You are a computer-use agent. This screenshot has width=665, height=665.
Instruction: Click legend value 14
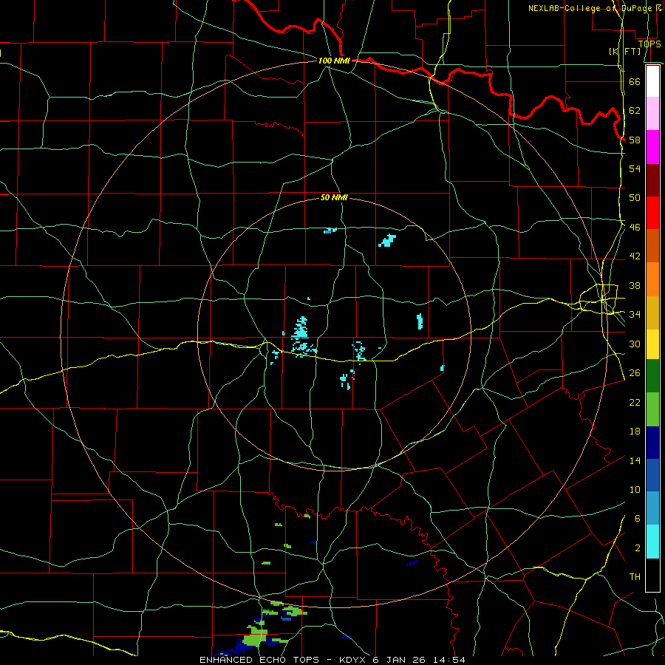pos(635,460)
